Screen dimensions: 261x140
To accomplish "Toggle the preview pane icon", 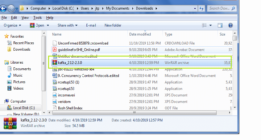I will (220, 25).
